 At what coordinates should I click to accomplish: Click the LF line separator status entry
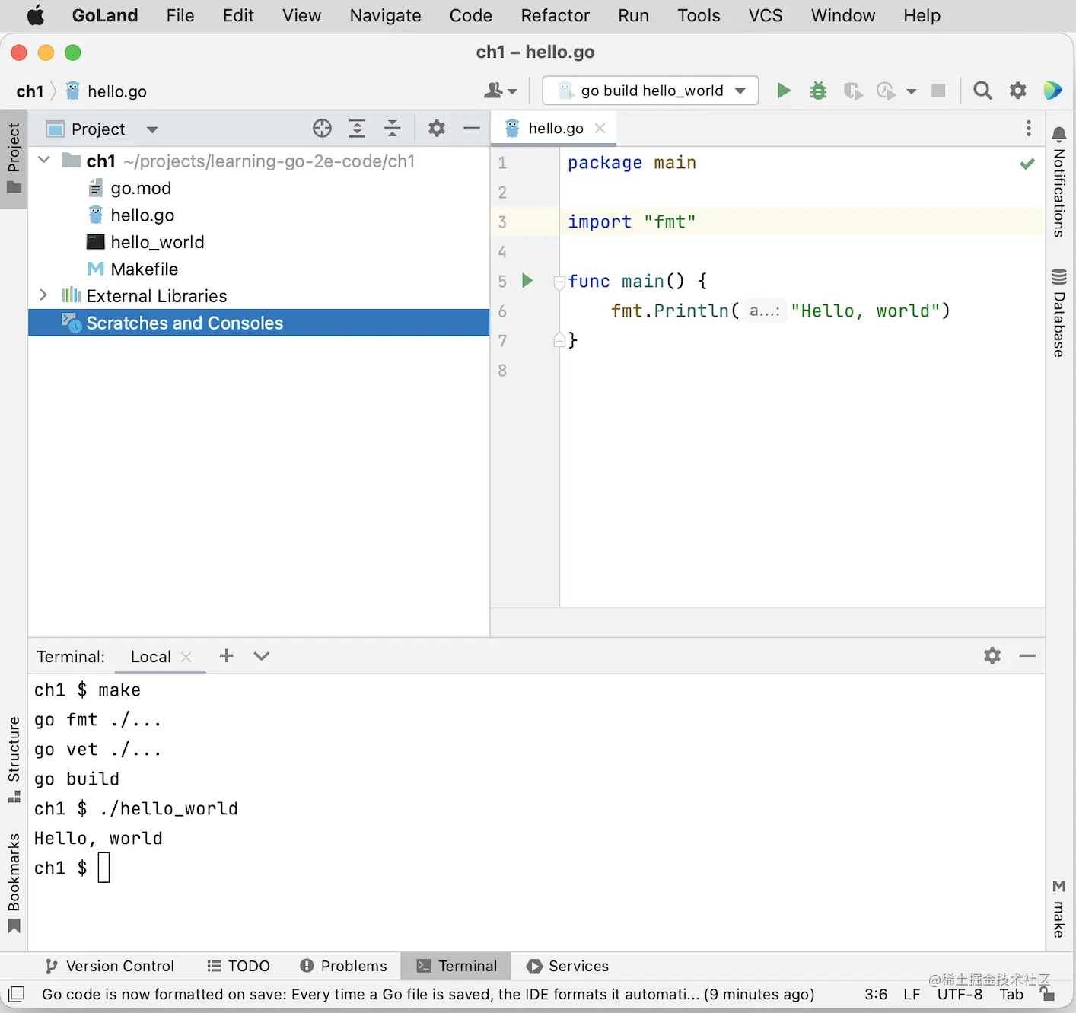pyautogui.click(x=912, y=994)
